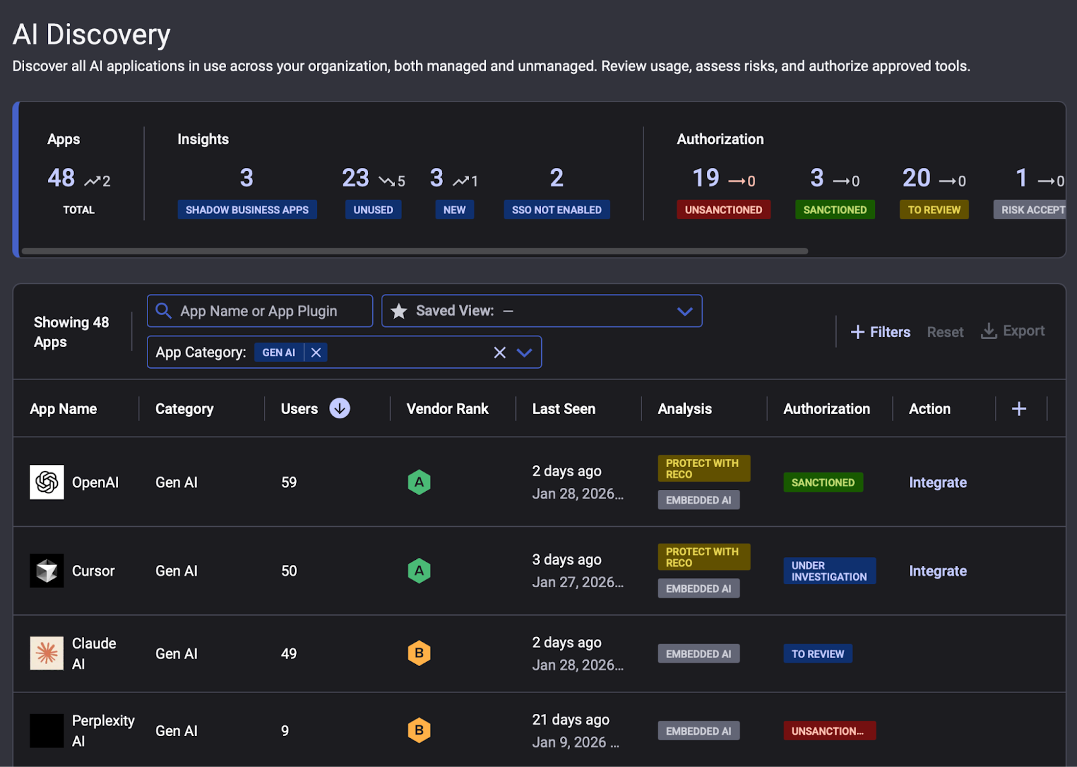Click Integrate link for Cursor

938,571
